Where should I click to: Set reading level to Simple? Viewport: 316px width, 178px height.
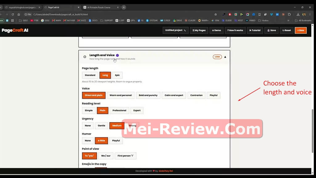point(89,110)
